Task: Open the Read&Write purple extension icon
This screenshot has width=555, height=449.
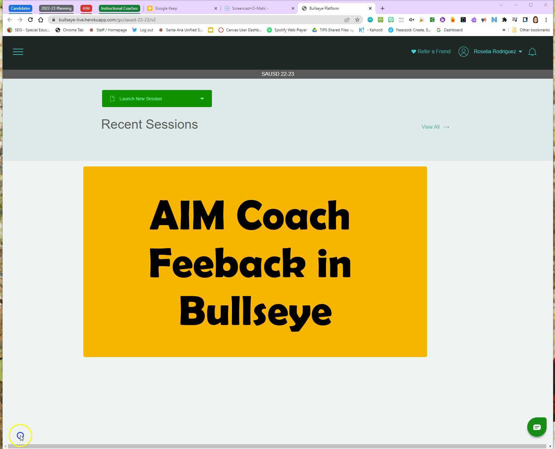Action: pos(474,20)
